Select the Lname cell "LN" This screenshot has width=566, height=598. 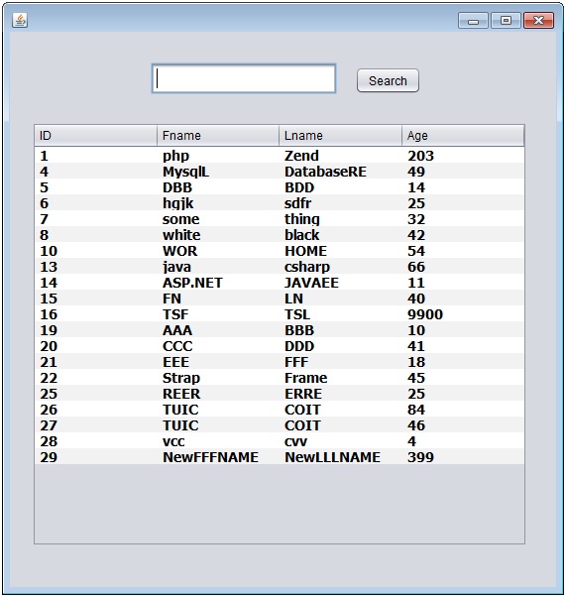pos(340,299)
